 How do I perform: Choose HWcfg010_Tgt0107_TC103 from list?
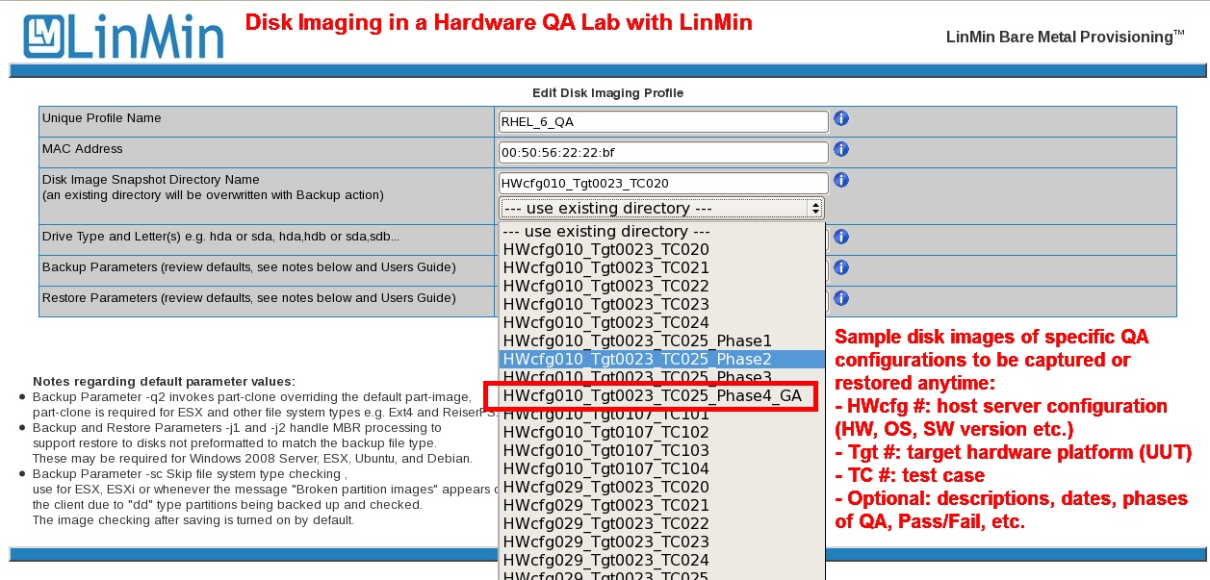click(661, 451)
